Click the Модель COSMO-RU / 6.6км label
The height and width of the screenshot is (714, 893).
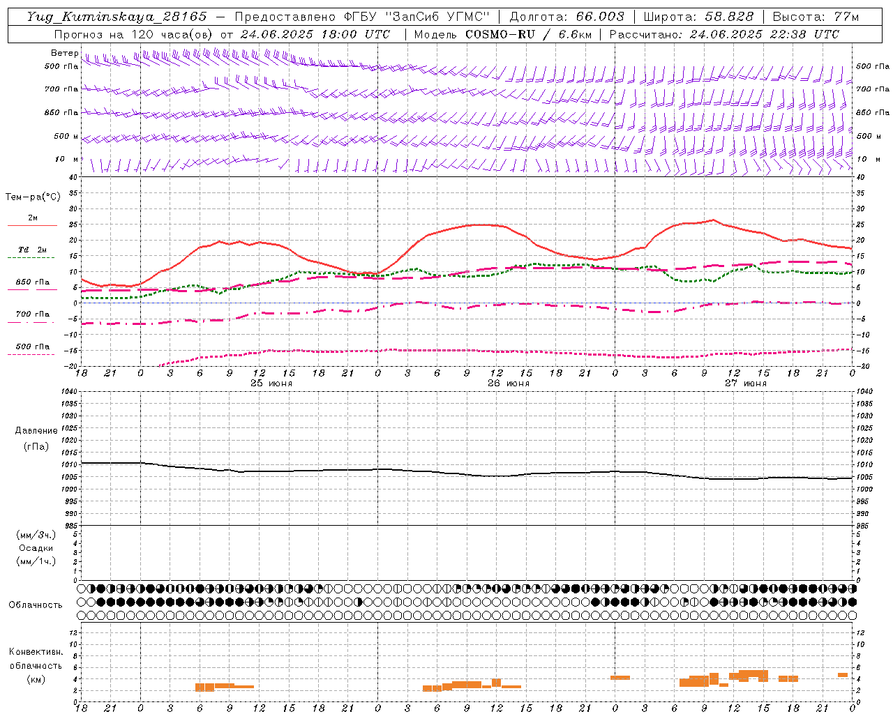pos(503,34)
